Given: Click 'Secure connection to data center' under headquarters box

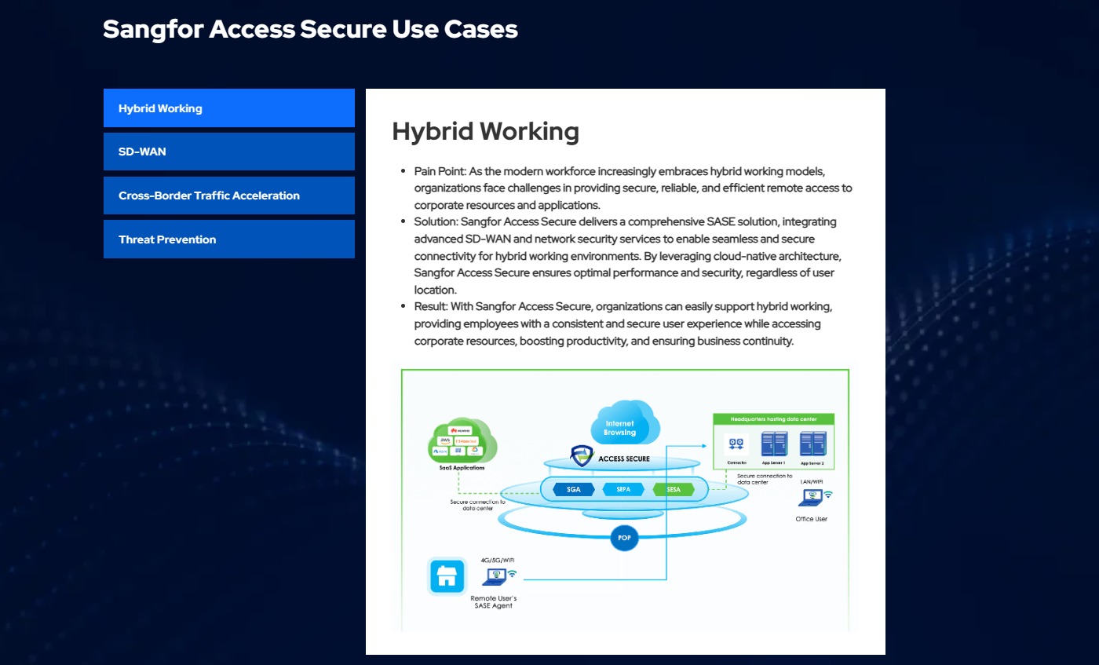Looking at the screenshot, I should 765,479.
